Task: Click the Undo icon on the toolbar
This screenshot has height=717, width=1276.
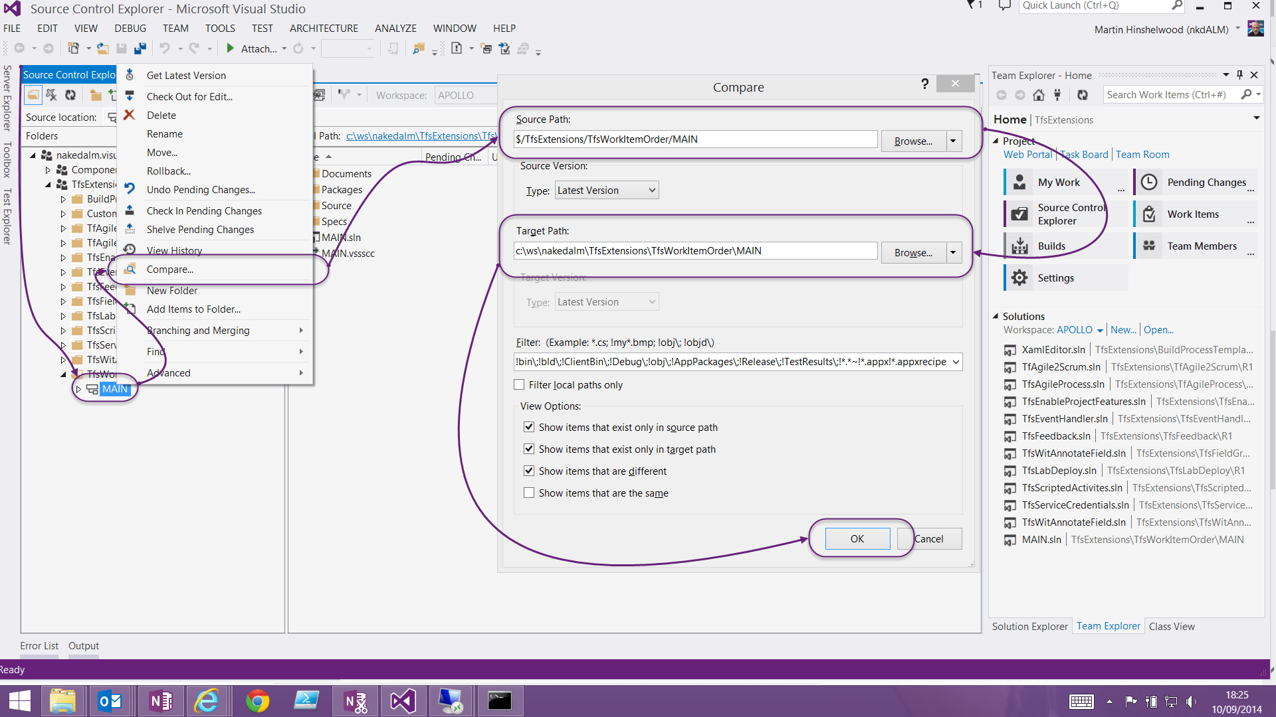Action: pos(165,48)
